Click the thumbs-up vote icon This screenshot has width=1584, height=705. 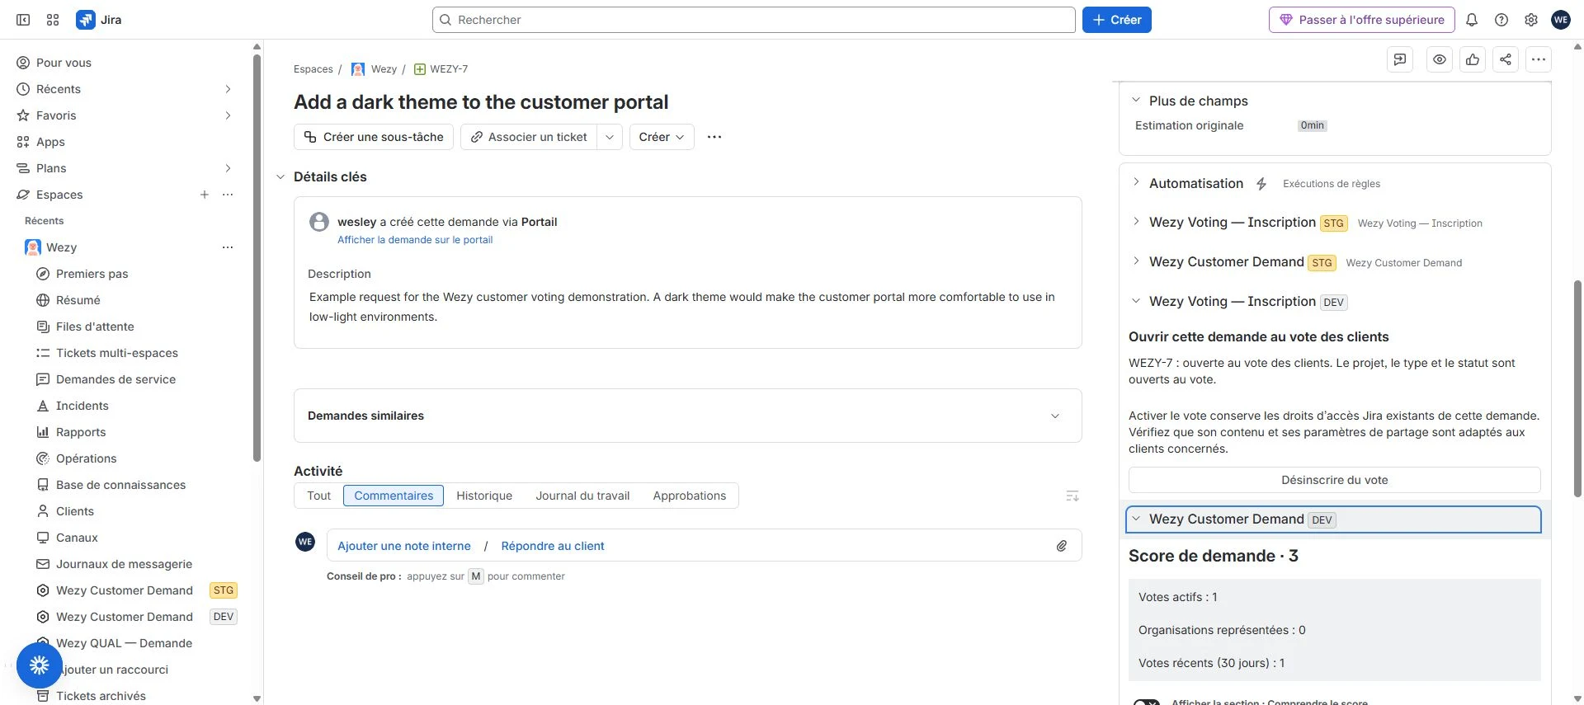(1473, 59)
